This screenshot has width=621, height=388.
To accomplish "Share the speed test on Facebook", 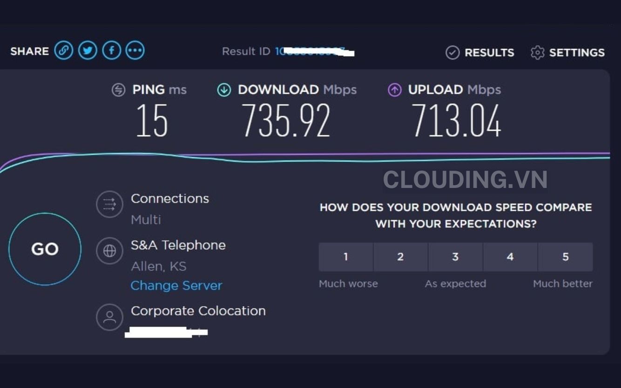I will coord(111,50).
